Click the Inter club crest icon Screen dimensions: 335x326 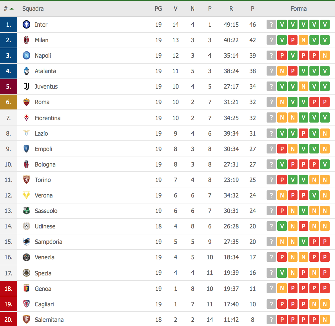tap(26, 25)
